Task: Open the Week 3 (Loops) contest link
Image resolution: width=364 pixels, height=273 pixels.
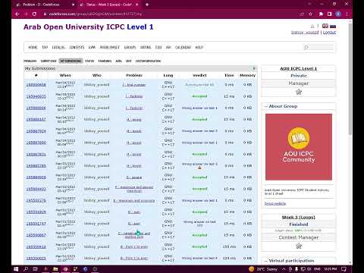Action: 299,217
